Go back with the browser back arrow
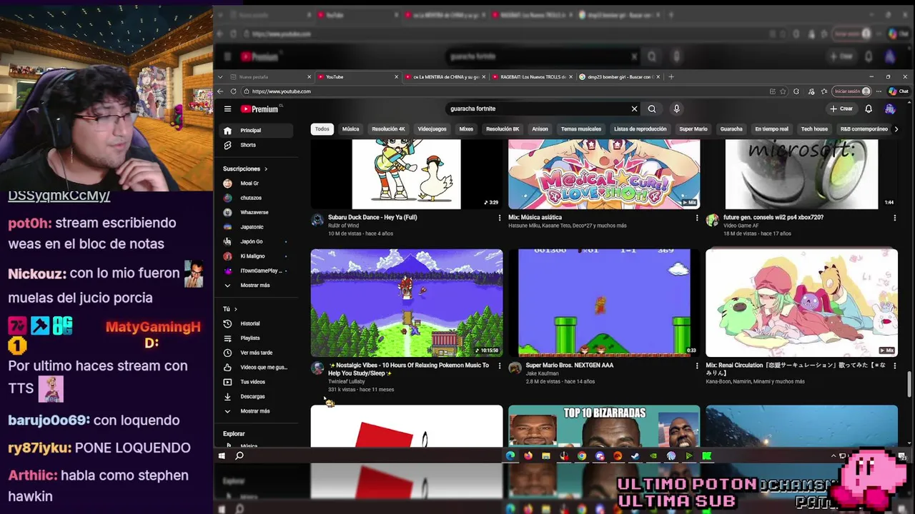The height and width of the screenshot is (514, 915). tap(221, 91)
